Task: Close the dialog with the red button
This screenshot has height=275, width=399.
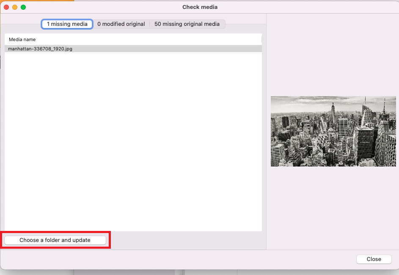Action: [x=6, y=7]
